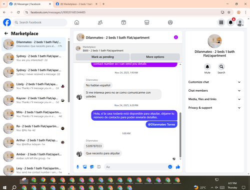Go back in browser history
This screenshot has width=250, height=190.
click(x=4, y=12)
